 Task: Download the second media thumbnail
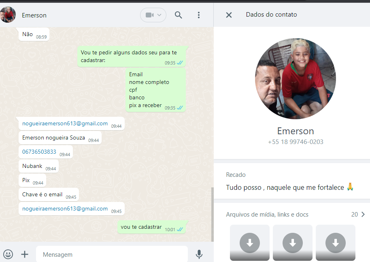pos(293,243)
